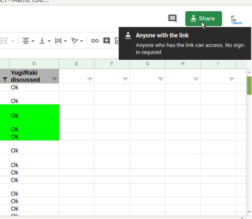The height and width of the screenshot is (219, 252).
Task: Expand text rotation dropdown arrow
Action: [82, 41]
